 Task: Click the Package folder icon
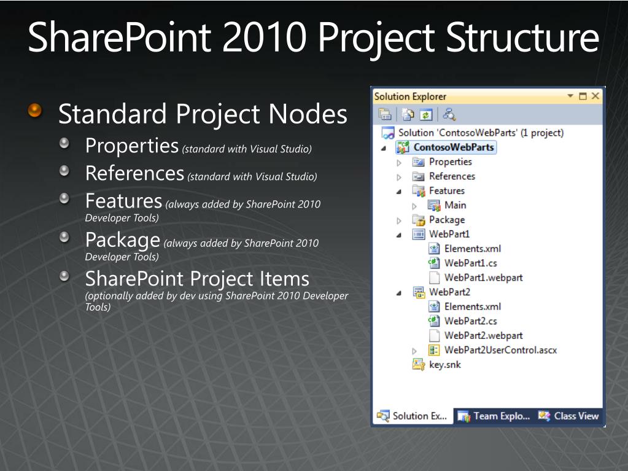click(419, 220)
